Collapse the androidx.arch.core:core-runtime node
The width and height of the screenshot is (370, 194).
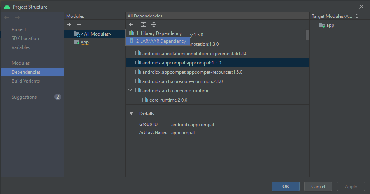pyautogui.click(x=130, y=90)
